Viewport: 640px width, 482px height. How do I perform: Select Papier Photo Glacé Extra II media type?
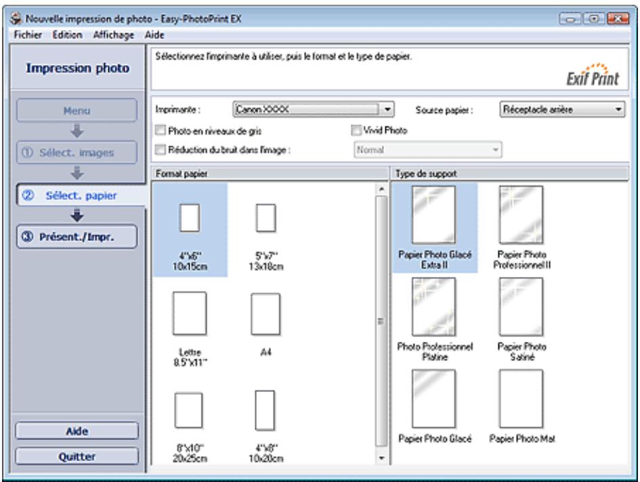(x=434, y=227)
